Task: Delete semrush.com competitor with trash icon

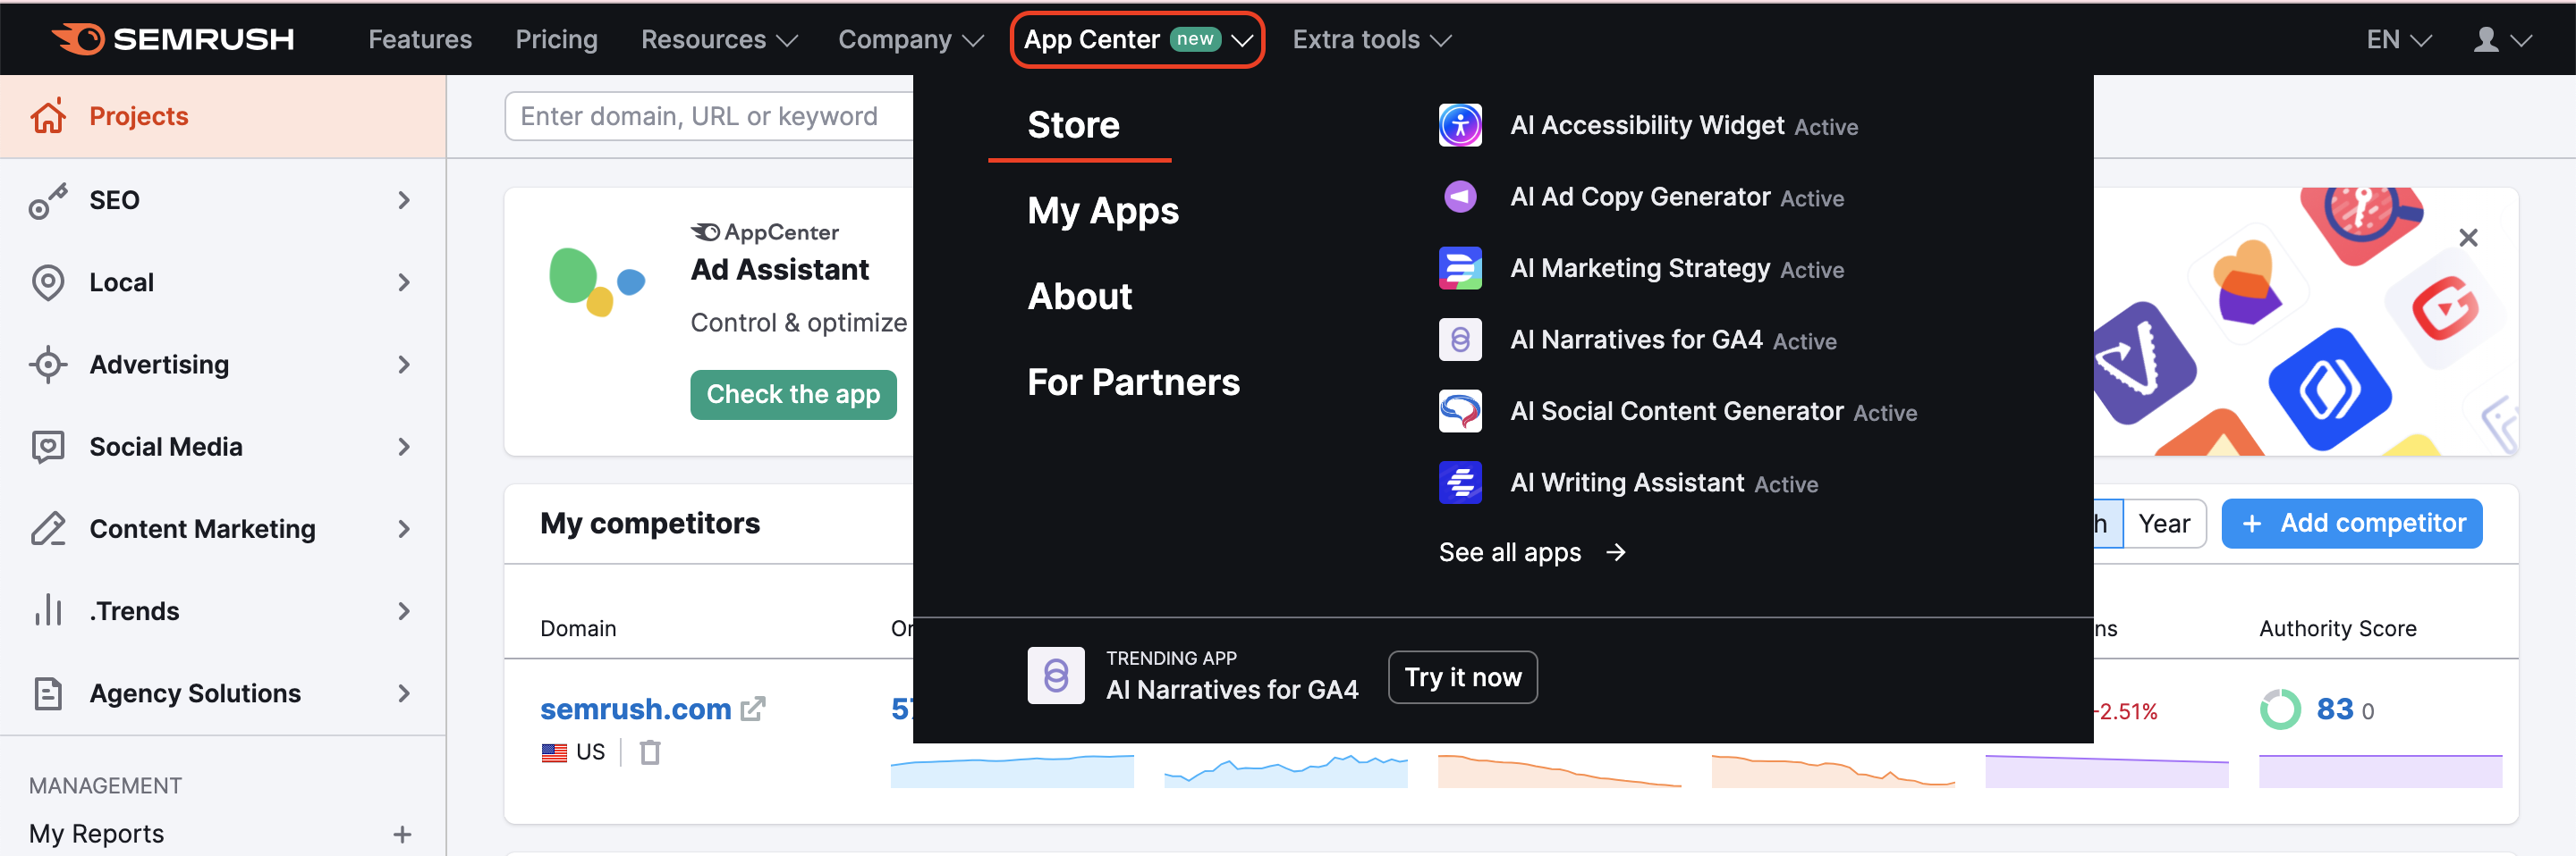Action: pyautogui.click(x=650, y=752)
